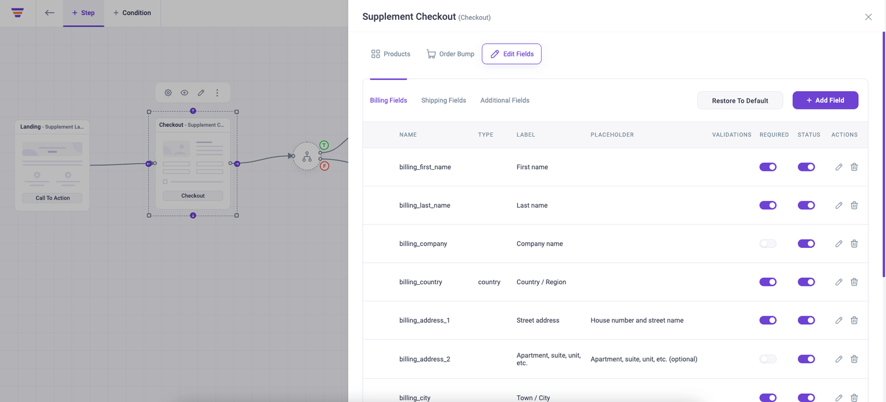Open the three-dot menu above Checkout step

tap(217, 93)
